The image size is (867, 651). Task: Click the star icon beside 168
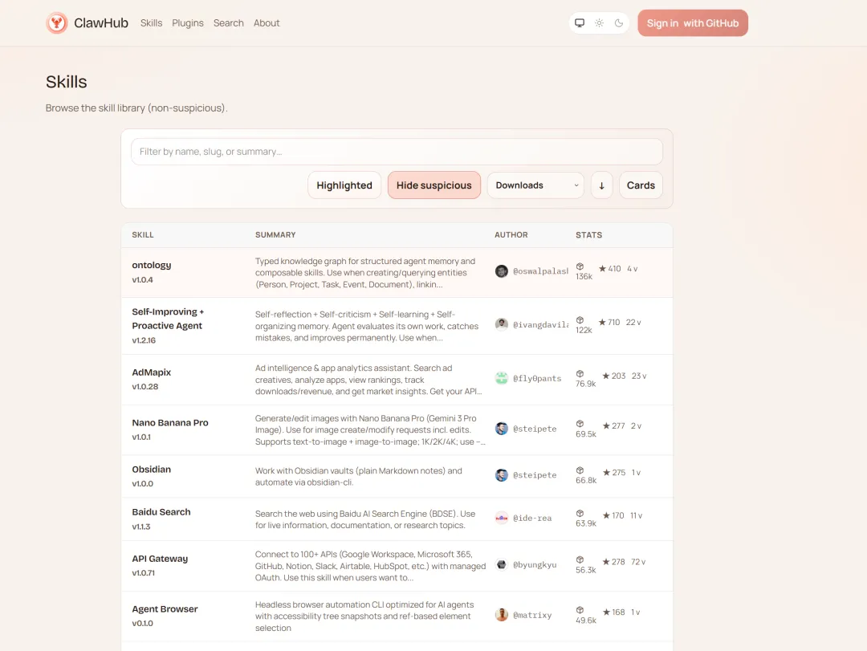(x=607, y=612)
